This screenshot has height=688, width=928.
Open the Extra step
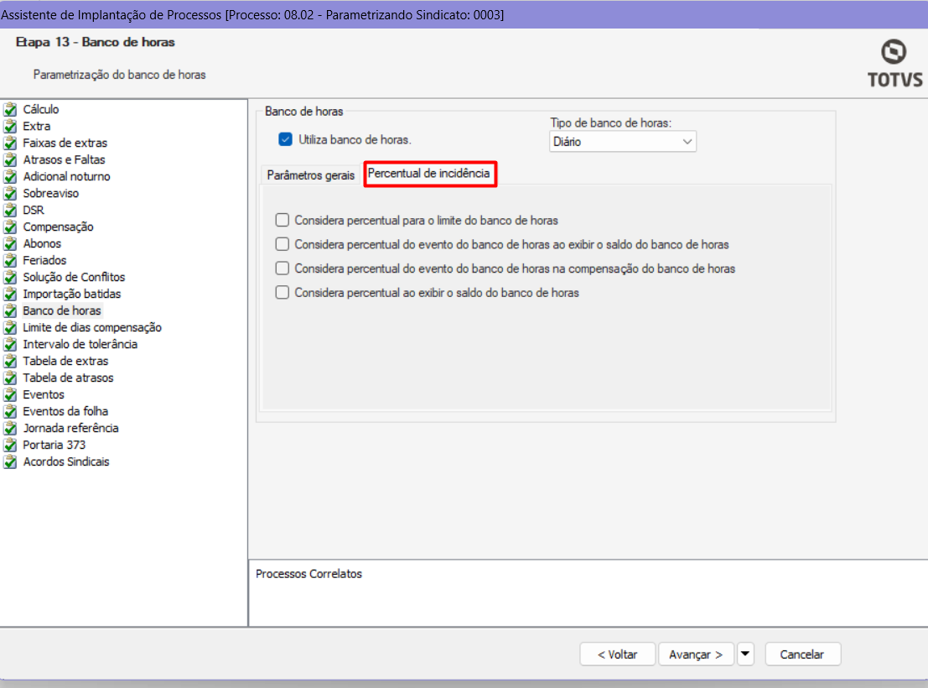tap(37, 126)
